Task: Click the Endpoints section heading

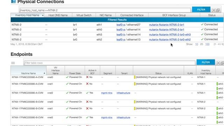Action: click(22, 54)
